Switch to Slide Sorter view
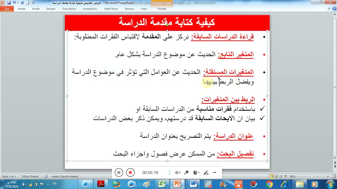The image size is (337, 189). coord(276,176)
